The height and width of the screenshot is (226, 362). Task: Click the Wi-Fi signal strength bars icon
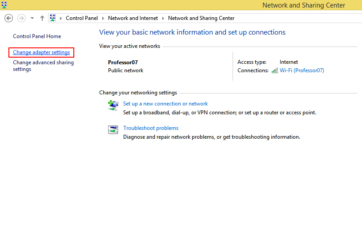pyautogui.click(x=275, y=70)
